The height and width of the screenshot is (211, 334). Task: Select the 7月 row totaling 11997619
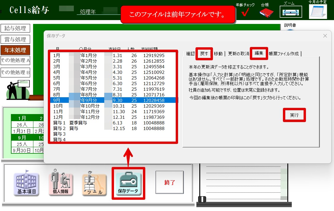(x=113, y=89)
